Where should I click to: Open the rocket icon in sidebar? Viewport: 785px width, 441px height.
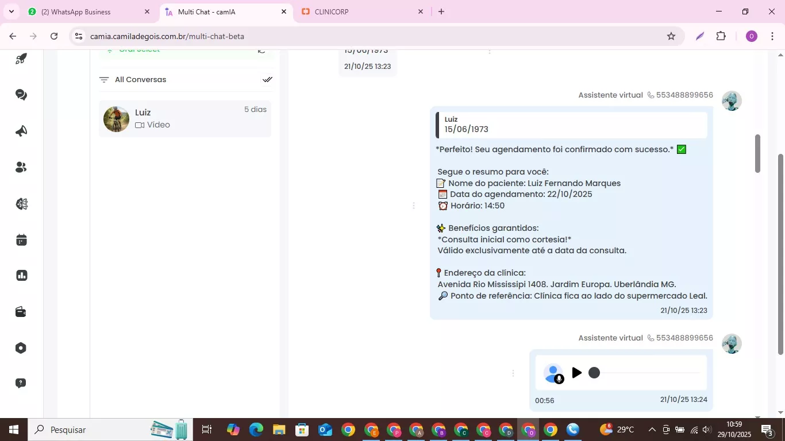[21, 59]
